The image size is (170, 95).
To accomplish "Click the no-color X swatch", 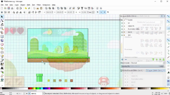I will pos(1,89).
